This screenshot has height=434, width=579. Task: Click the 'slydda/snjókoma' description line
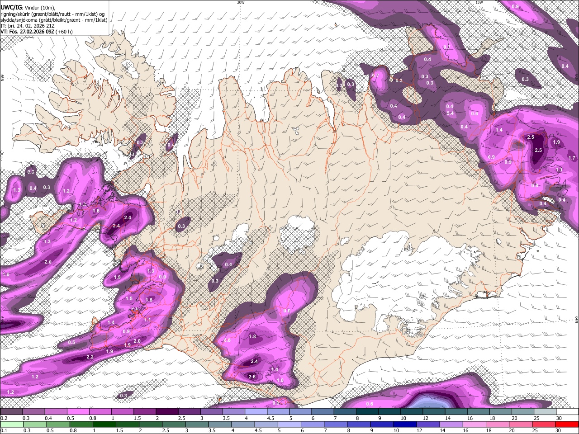[x=54, y=20]
